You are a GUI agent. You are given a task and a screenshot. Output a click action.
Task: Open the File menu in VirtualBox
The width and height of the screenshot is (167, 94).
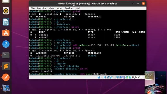[x=33, y=8]
